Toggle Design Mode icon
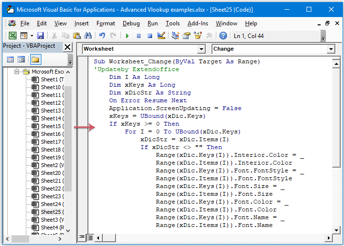Screen dimensions: 344x246 point(161,36)
